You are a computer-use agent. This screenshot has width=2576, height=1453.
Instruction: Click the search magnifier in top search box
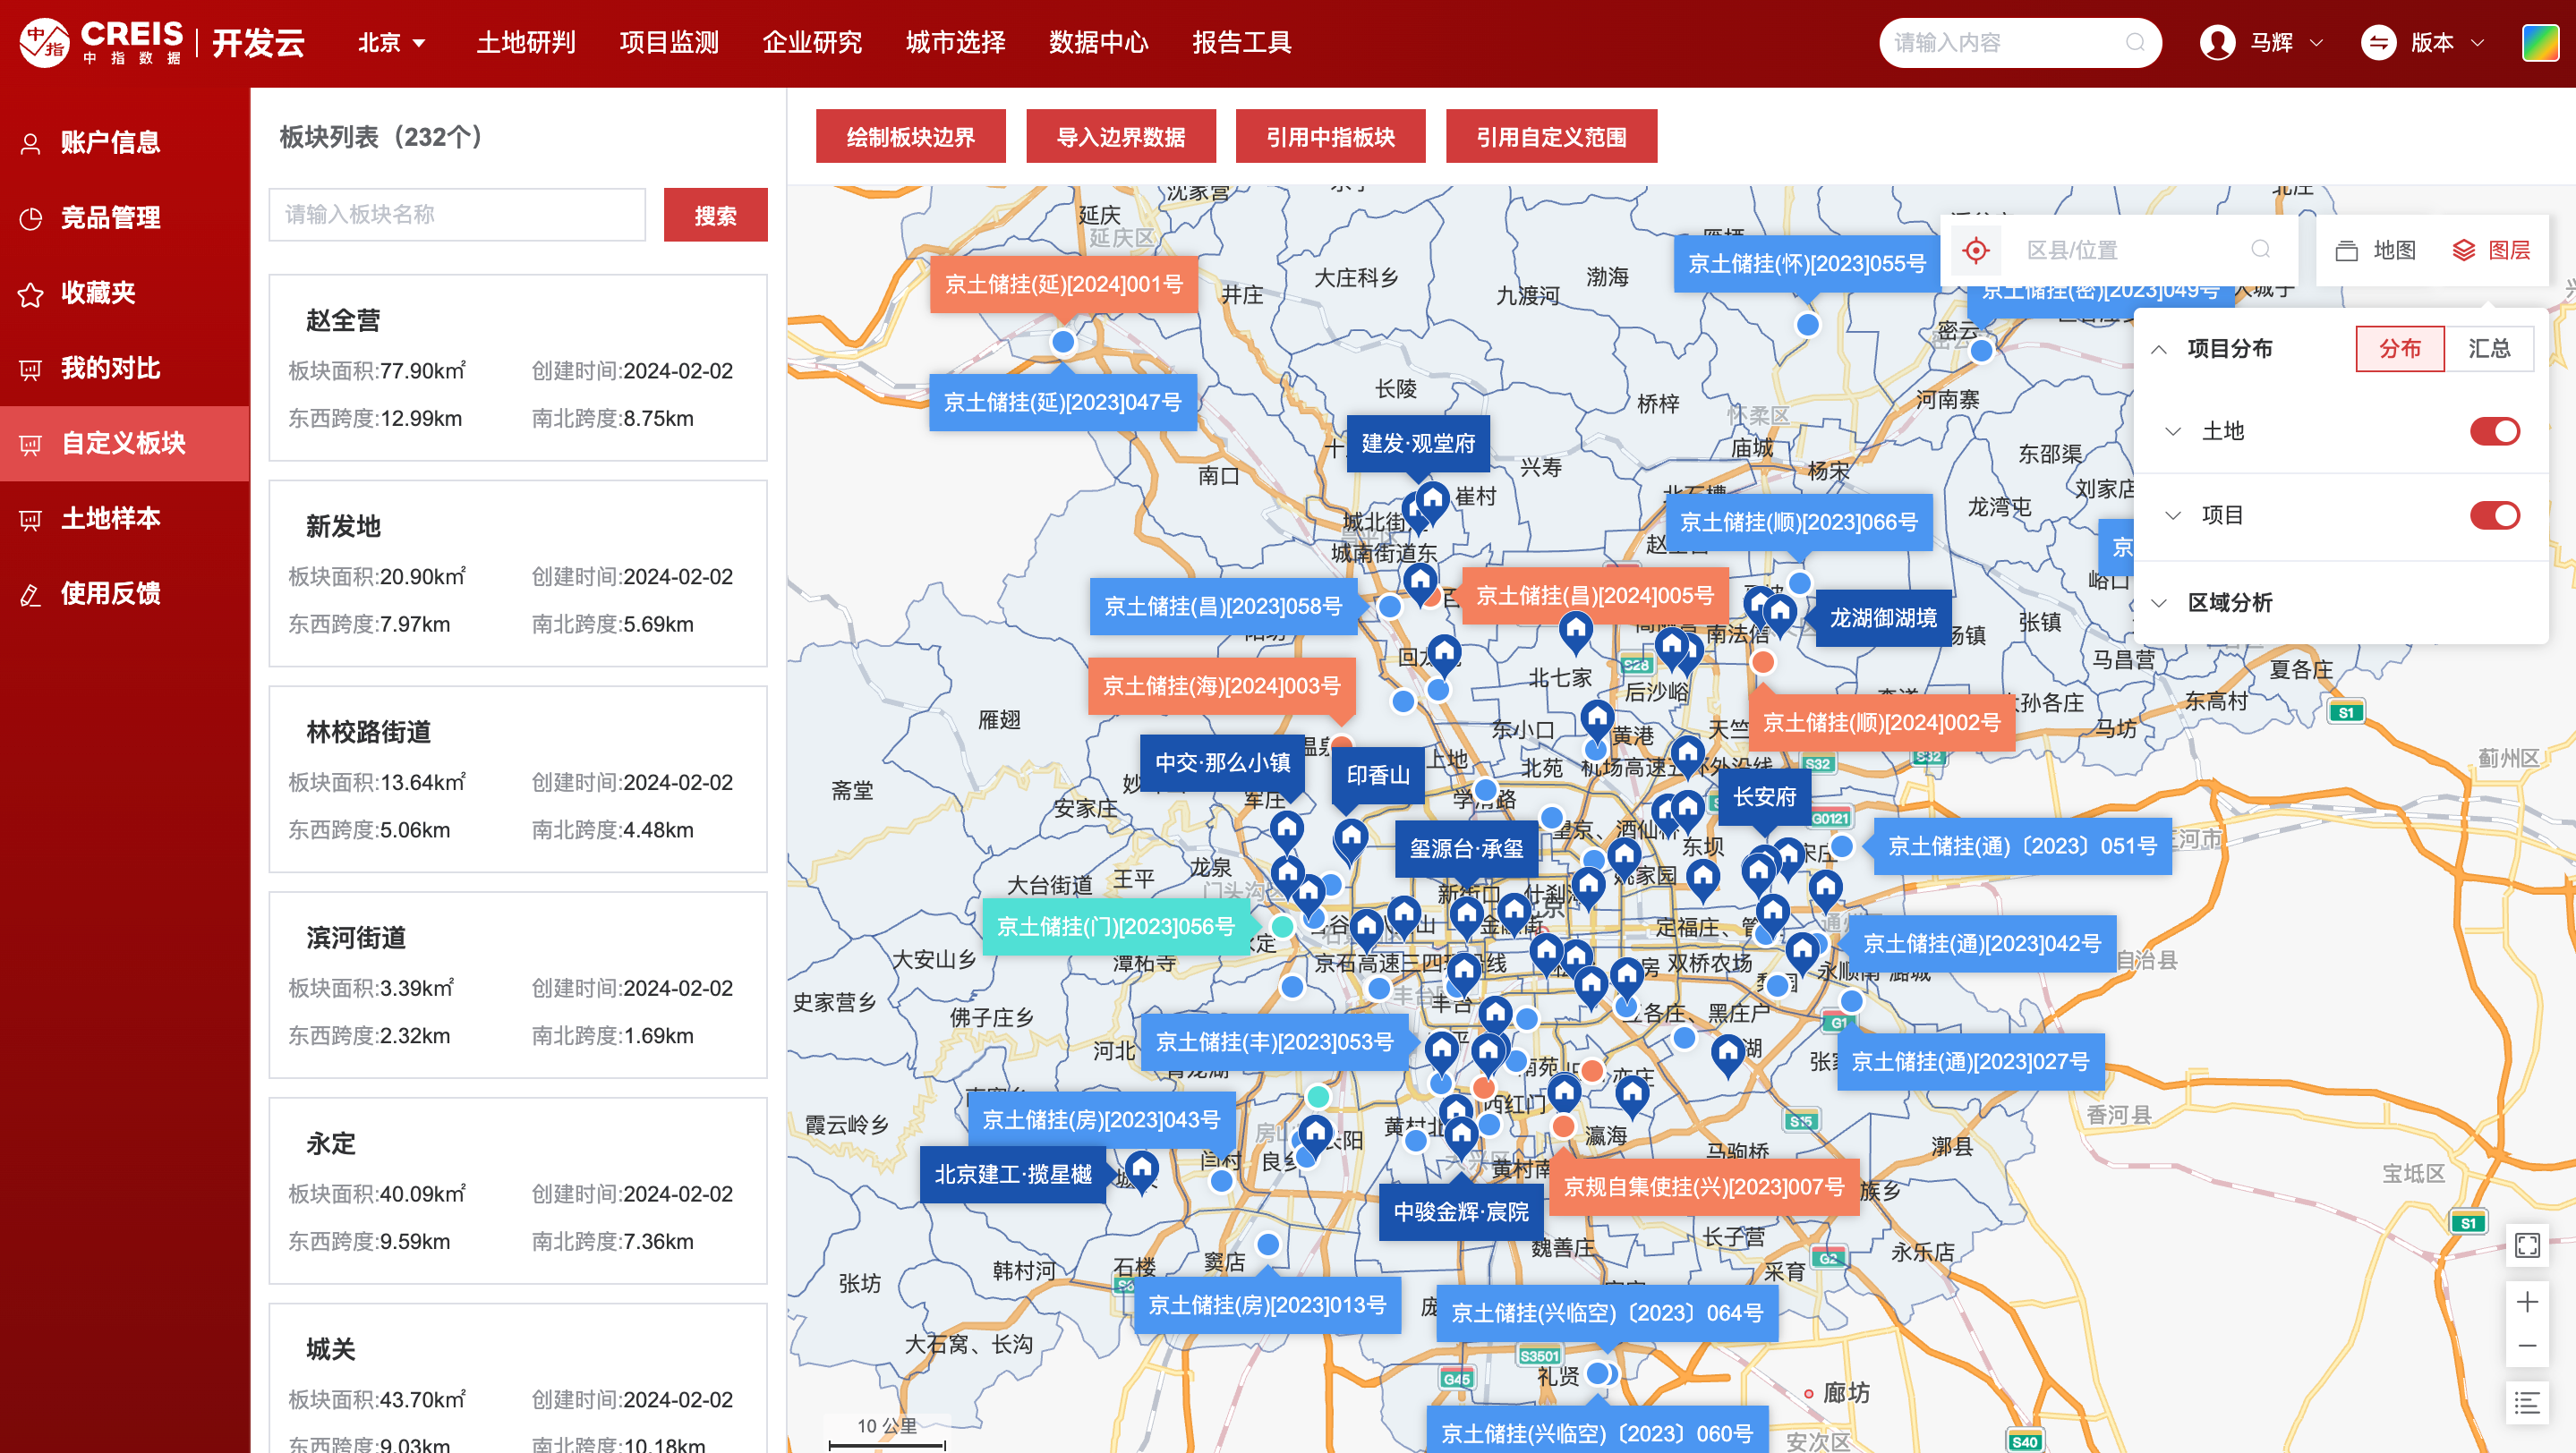coord(2135,43)
